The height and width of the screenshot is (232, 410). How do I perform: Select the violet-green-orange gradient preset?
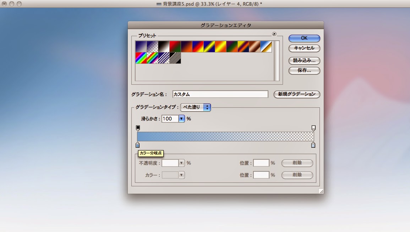click(x=232, y=46)
